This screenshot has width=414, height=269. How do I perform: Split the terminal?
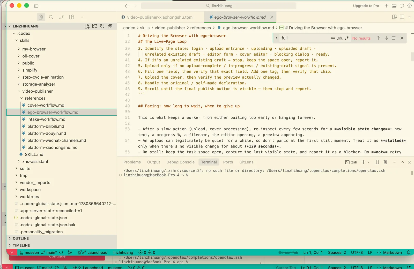tap(377, 162)
